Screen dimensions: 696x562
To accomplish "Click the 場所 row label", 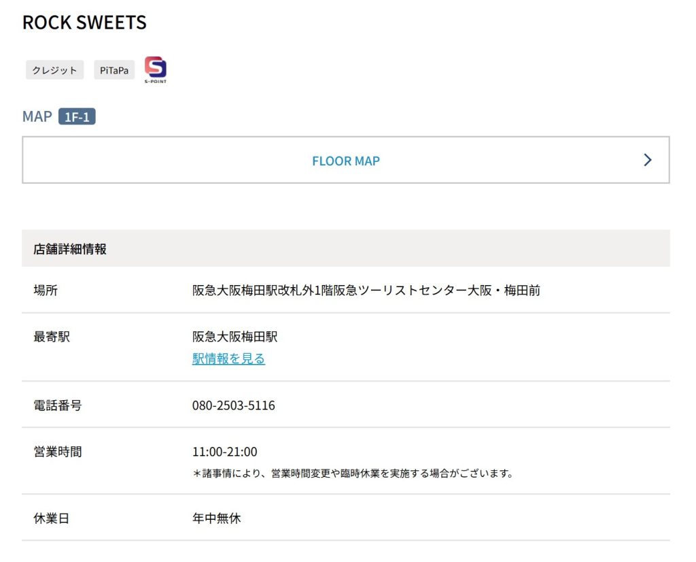I will pos(46,290).
